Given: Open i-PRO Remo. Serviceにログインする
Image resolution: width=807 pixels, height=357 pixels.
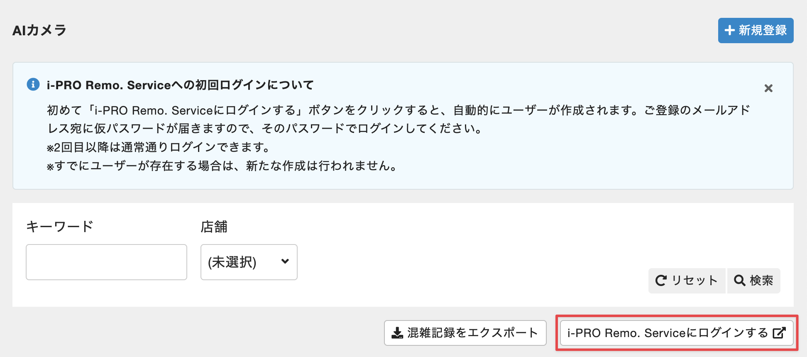Looking at the screenshot, I should tap(668, 333).
